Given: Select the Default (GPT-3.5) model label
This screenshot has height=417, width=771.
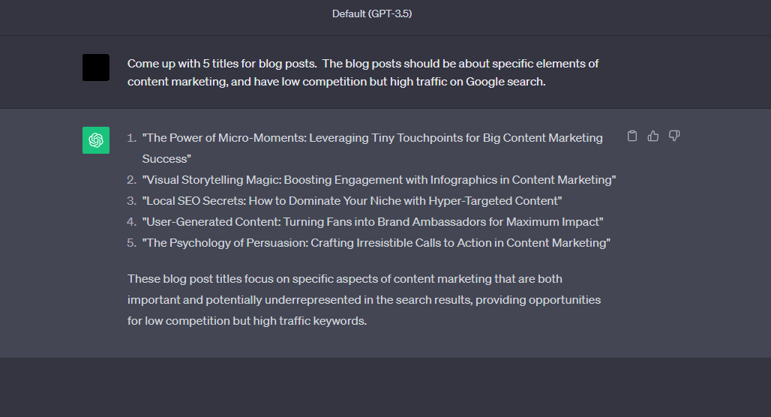Looking at the screenshot, I should pyautogui.click(x=372, y=13).
